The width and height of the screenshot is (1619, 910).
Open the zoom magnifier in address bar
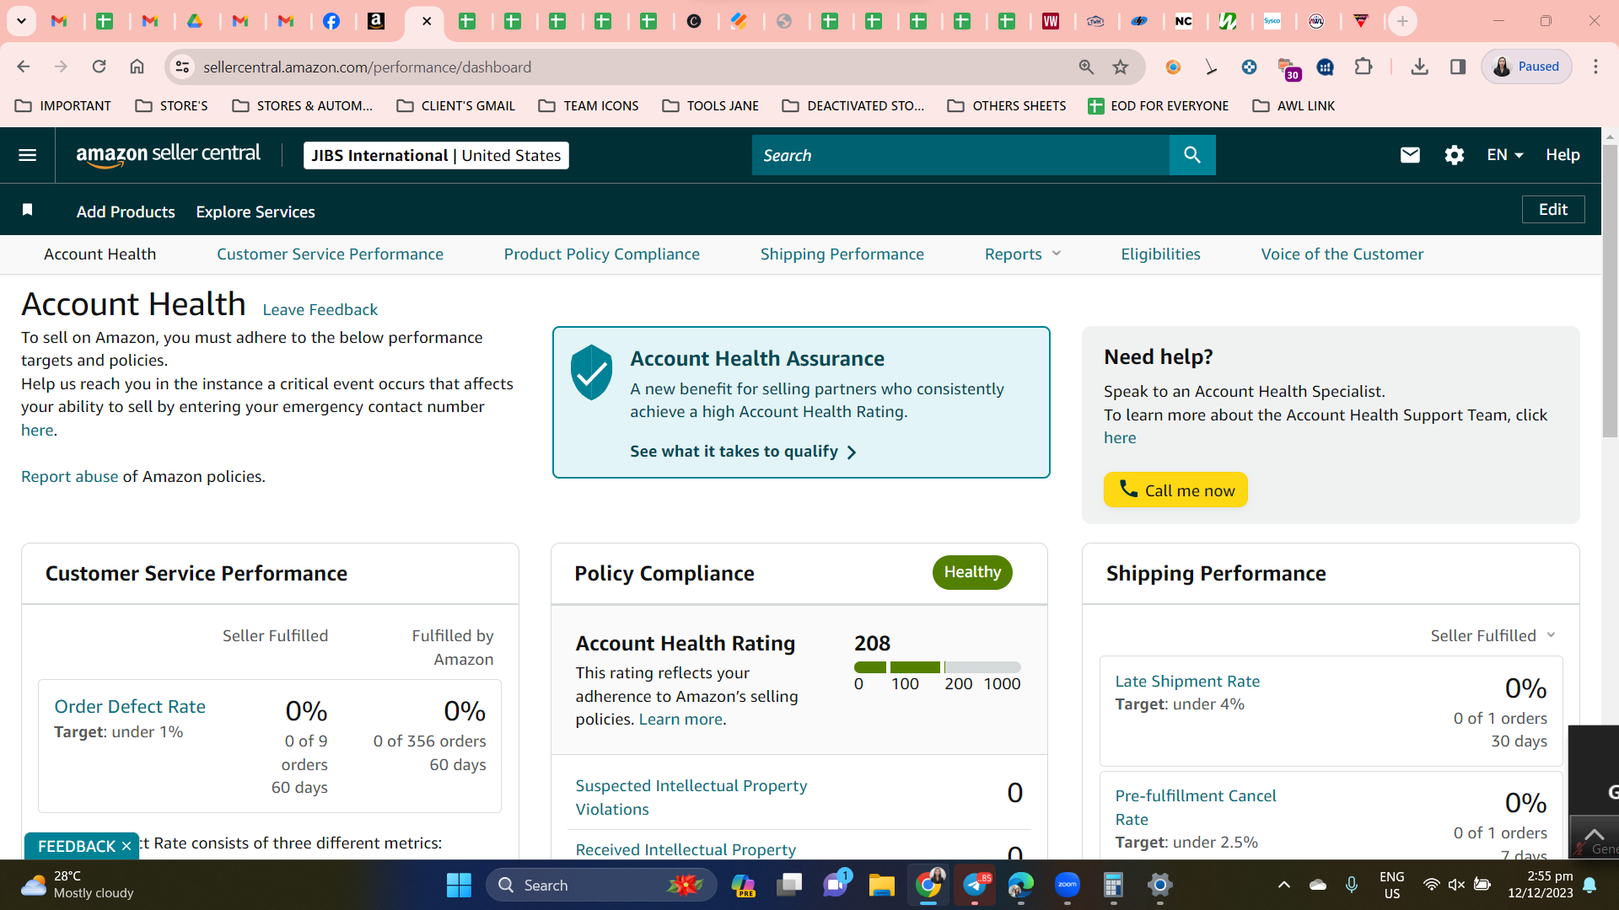point(1086,67)
